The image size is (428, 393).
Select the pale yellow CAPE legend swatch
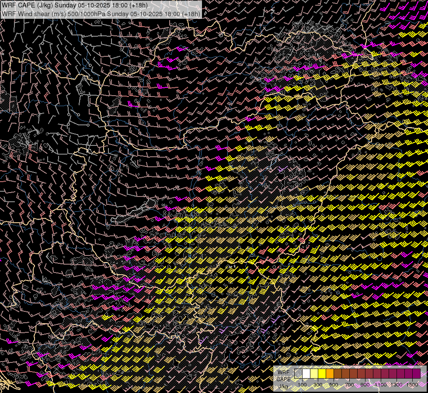[314, 374]
